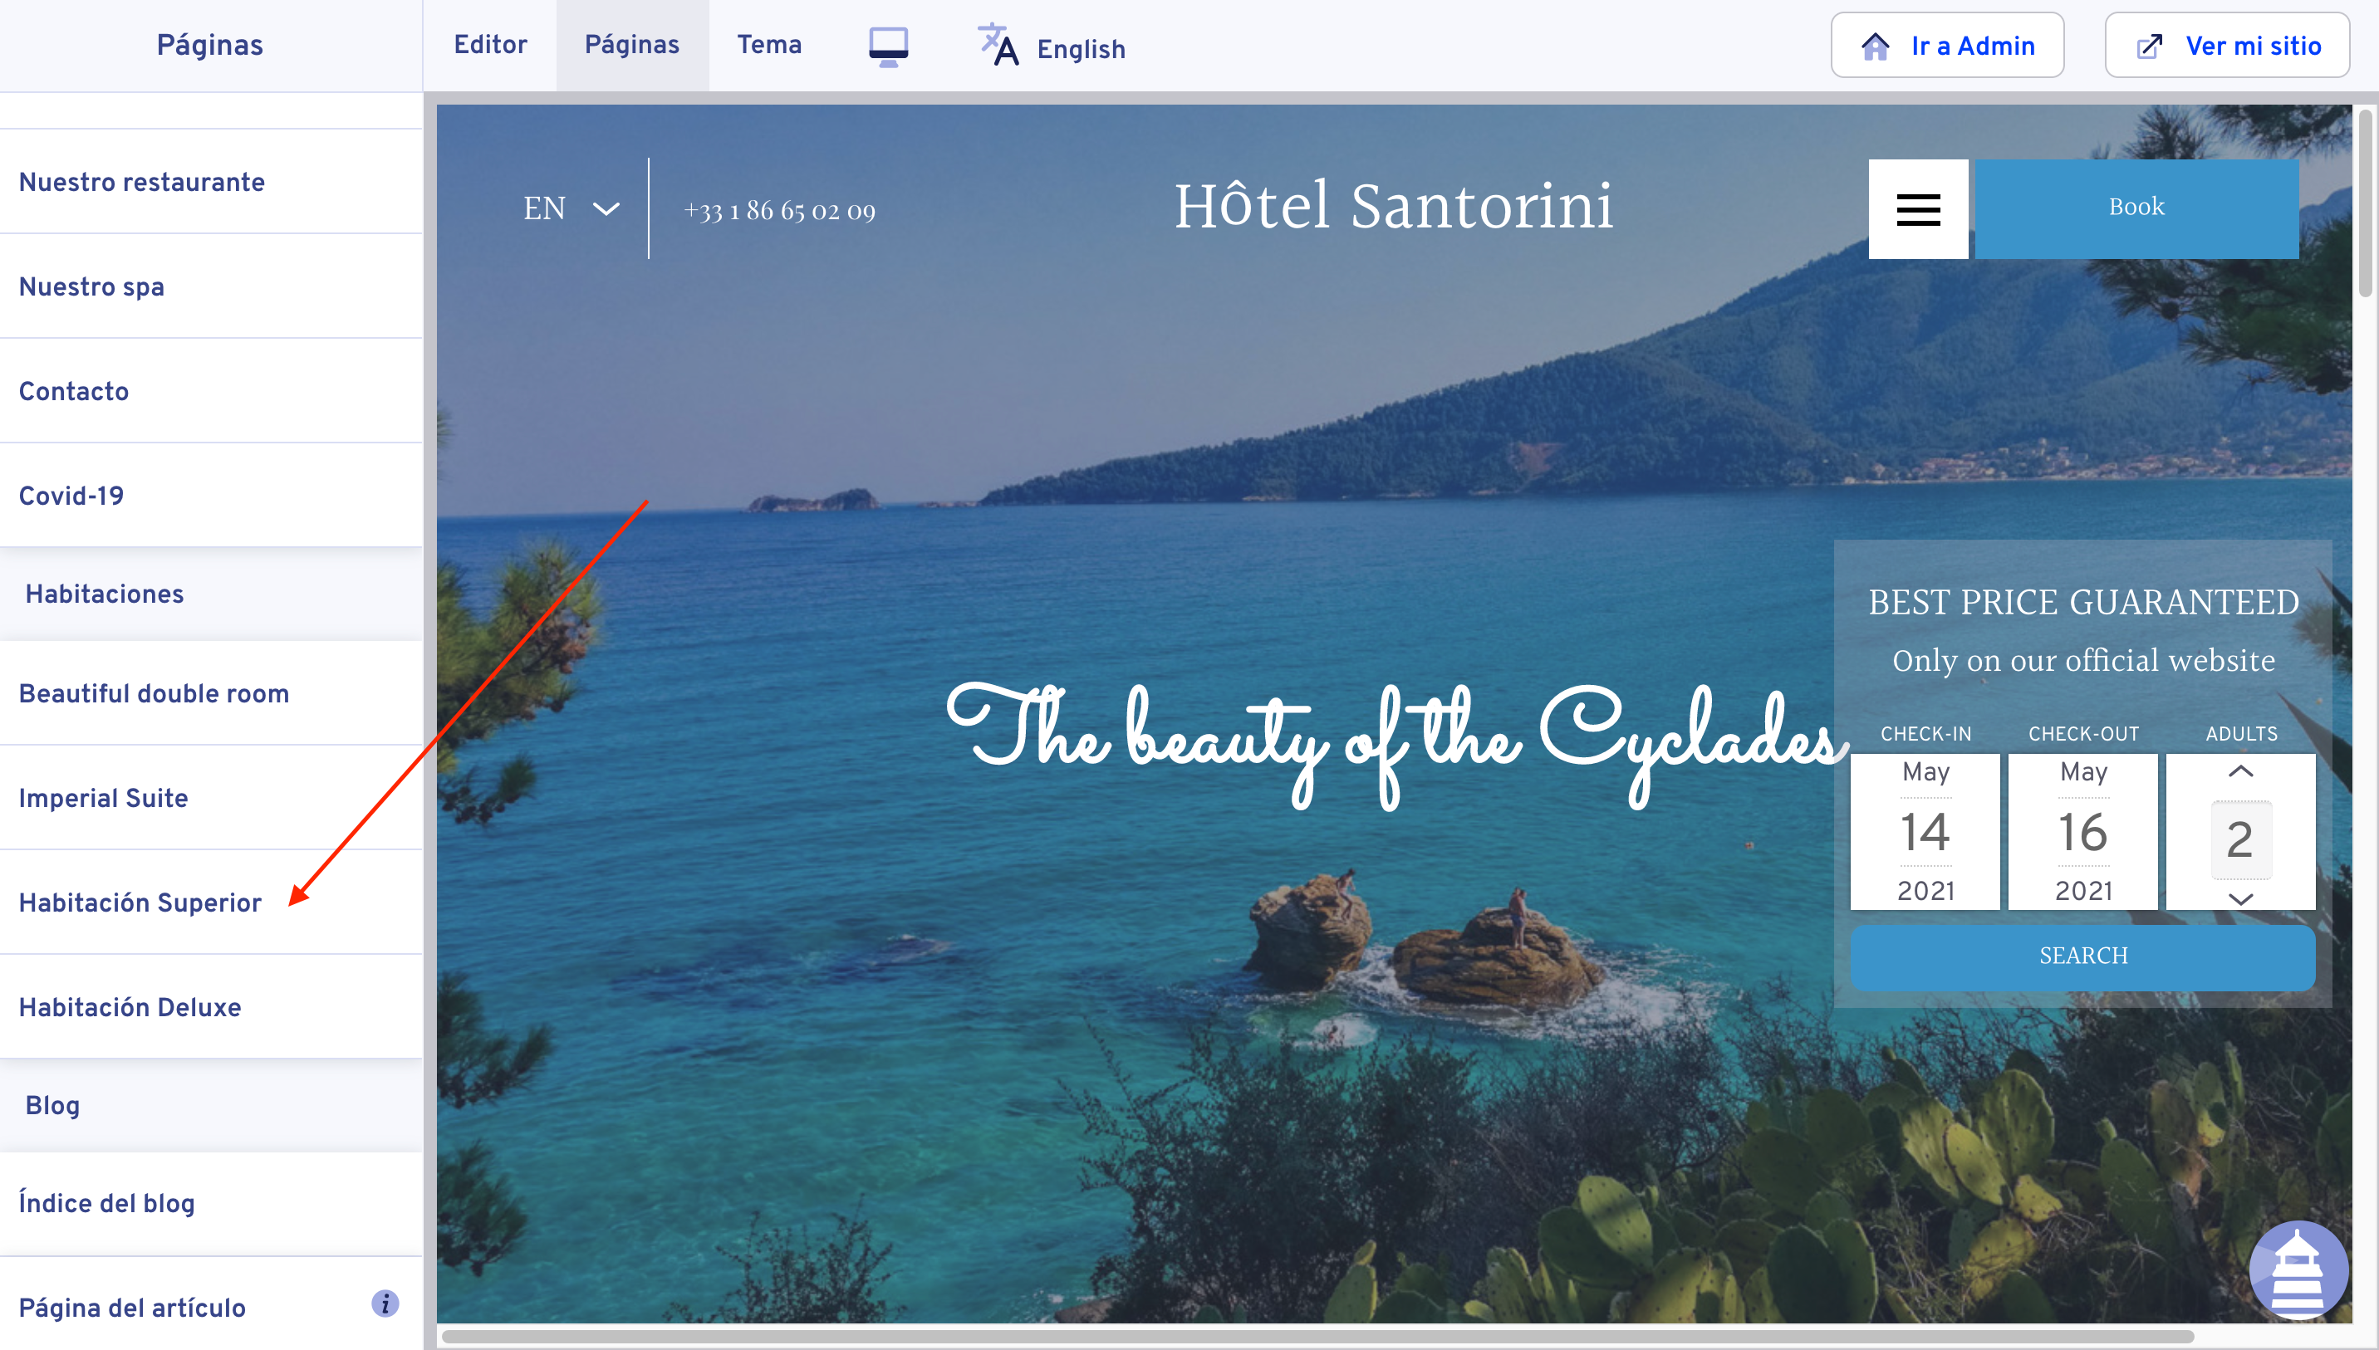Open the check-out date picker May 16
Screen dimensions: 2379x1350
point(2082,832)
